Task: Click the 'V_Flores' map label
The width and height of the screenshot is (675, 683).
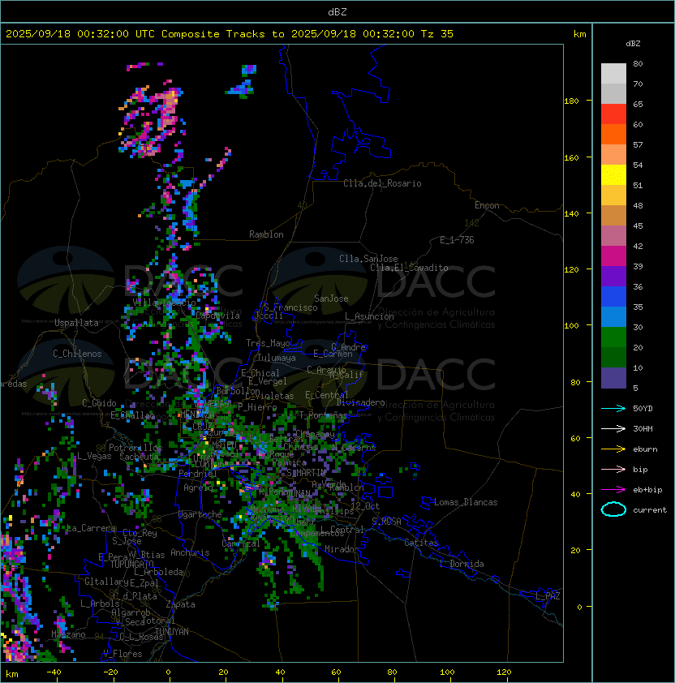Action: tap(123, 654)
